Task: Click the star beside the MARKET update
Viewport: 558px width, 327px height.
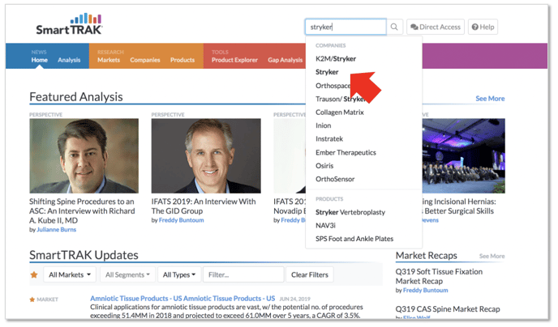Action: pos(32,299)
